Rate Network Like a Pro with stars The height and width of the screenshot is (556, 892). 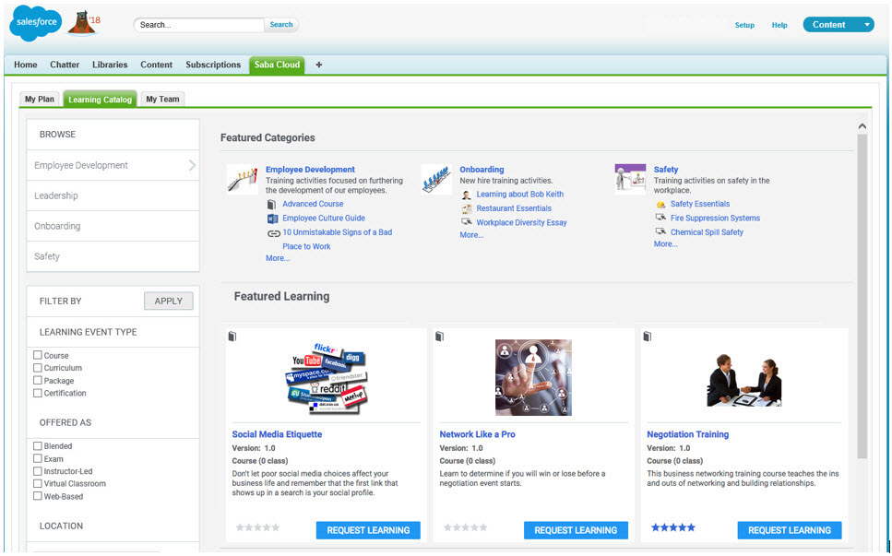tap(465, 527)
